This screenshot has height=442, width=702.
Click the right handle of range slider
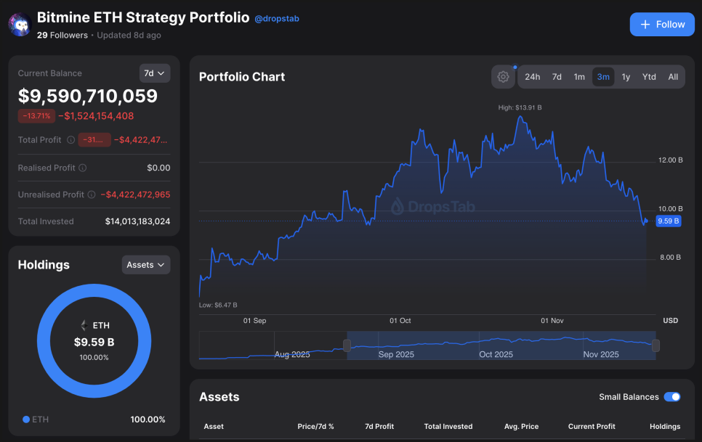[x=655, y=345]
